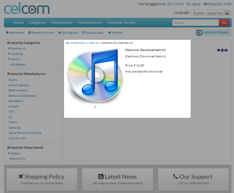Go to next product with right arrow

pyautogui.click(x=226, y=50)
